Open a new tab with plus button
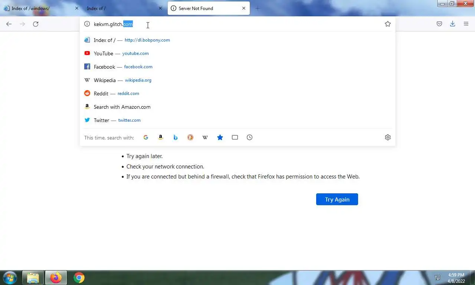Image resolution: width=475 pixels, height=285 pixels. pos(258,8)
